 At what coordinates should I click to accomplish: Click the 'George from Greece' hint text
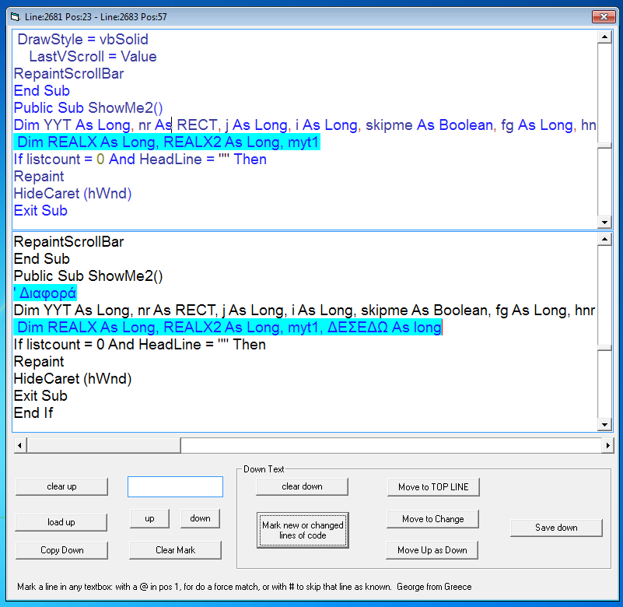point(434,587)
